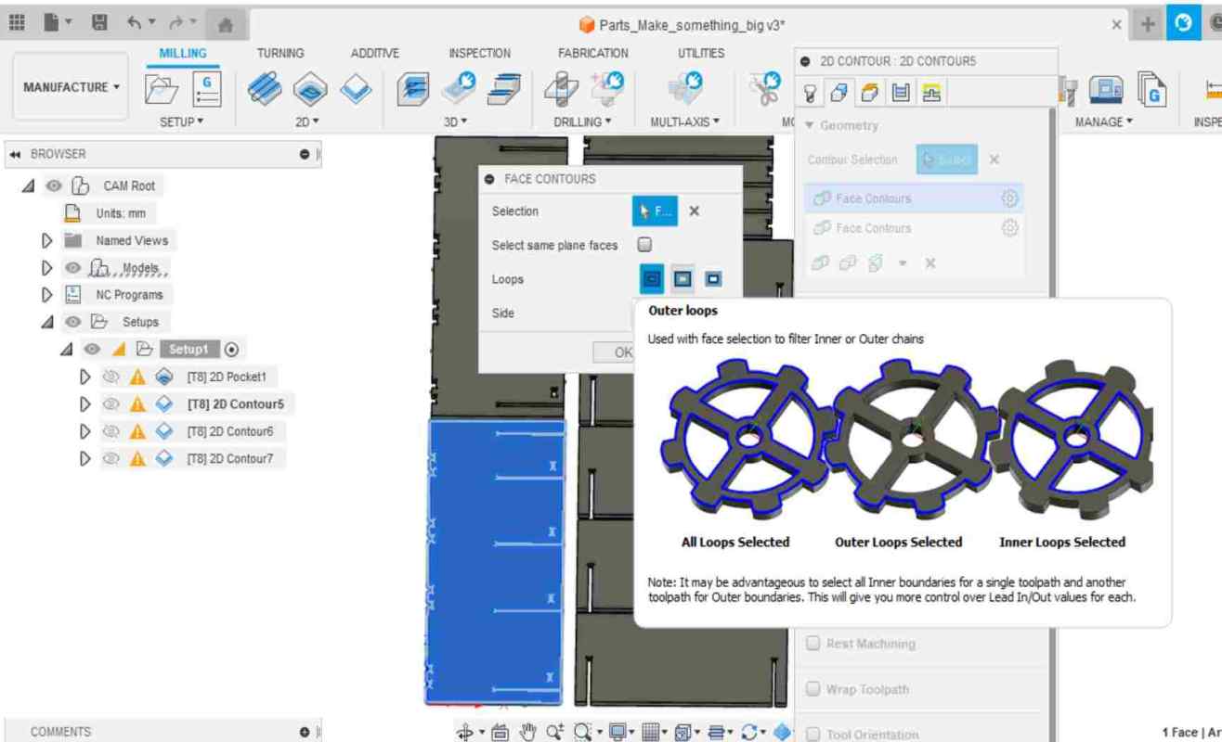
Task: Select Outer Loops option button
Action: (x=682, y=278)
